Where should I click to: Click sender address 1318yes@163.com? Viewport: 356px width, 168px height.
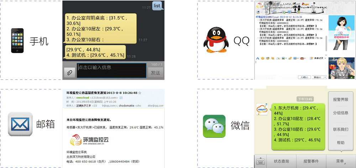click(104, 98)
